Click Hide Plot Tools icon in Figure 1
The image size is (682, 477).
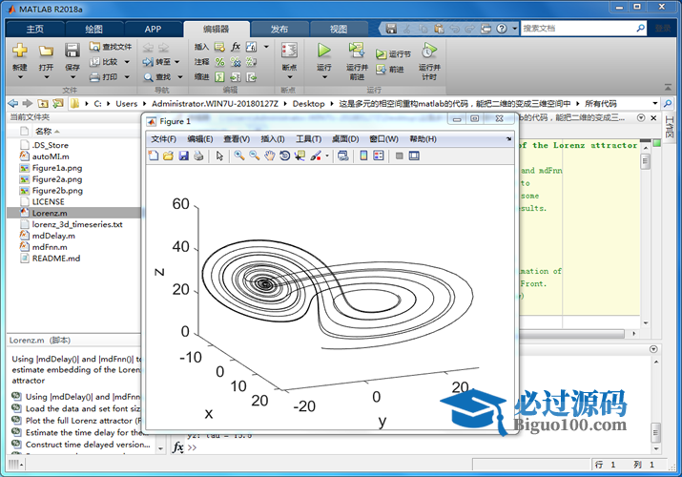coord(400,156)
